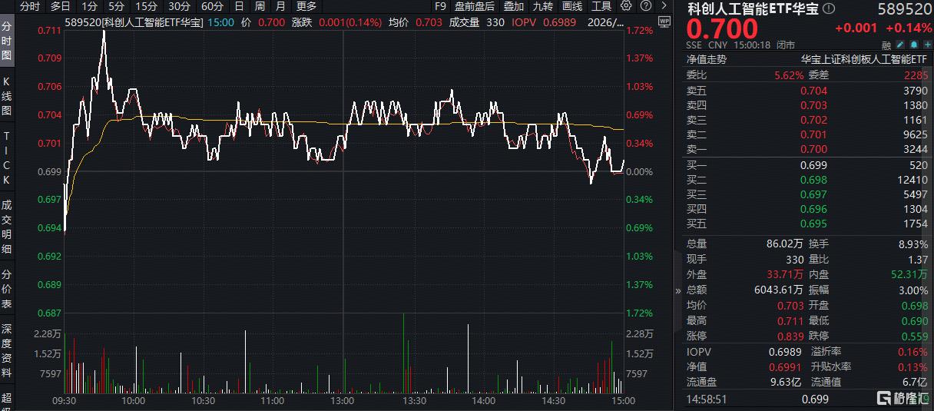The height and width of the screenshot is (411, 934).
Task: Select the 1分 interval tab
Action: 89,6
